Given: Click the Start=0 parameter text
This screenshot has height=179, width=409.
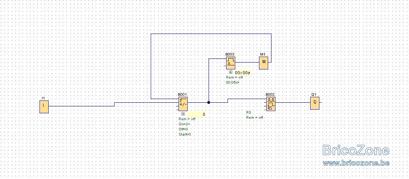Looking at the screenshot, I should (185, 134).
